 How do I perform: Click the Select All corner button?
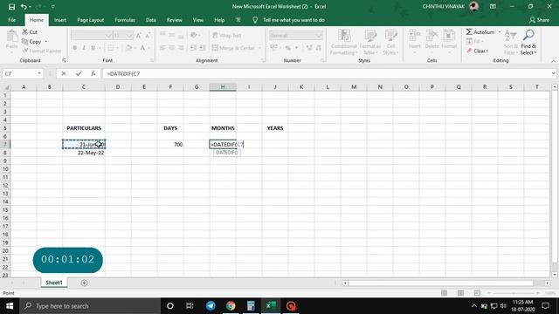5,87
